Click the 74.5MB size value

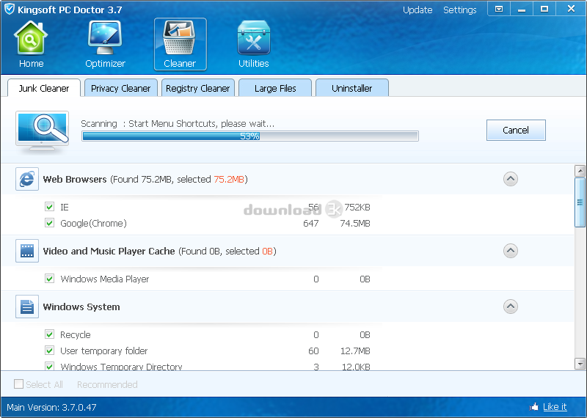point(355,224)
